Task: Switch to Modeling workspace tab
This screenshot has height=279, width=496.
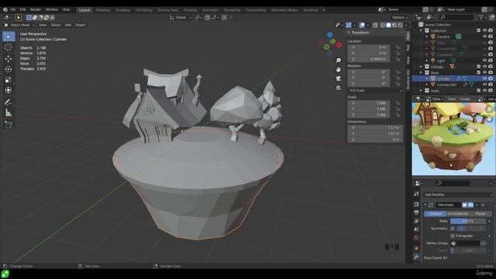Action: (x=103, y=10)
